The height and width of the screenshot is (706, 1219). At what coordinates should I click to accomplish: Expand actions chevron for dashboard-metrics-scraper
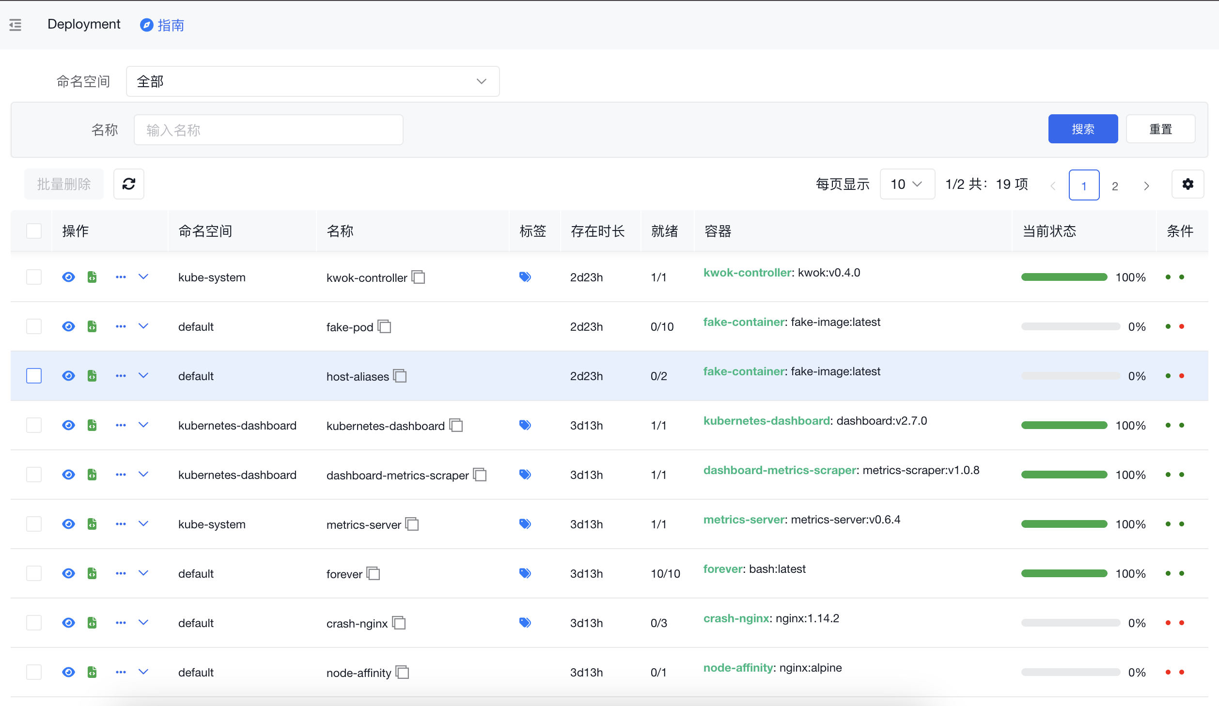143,475
